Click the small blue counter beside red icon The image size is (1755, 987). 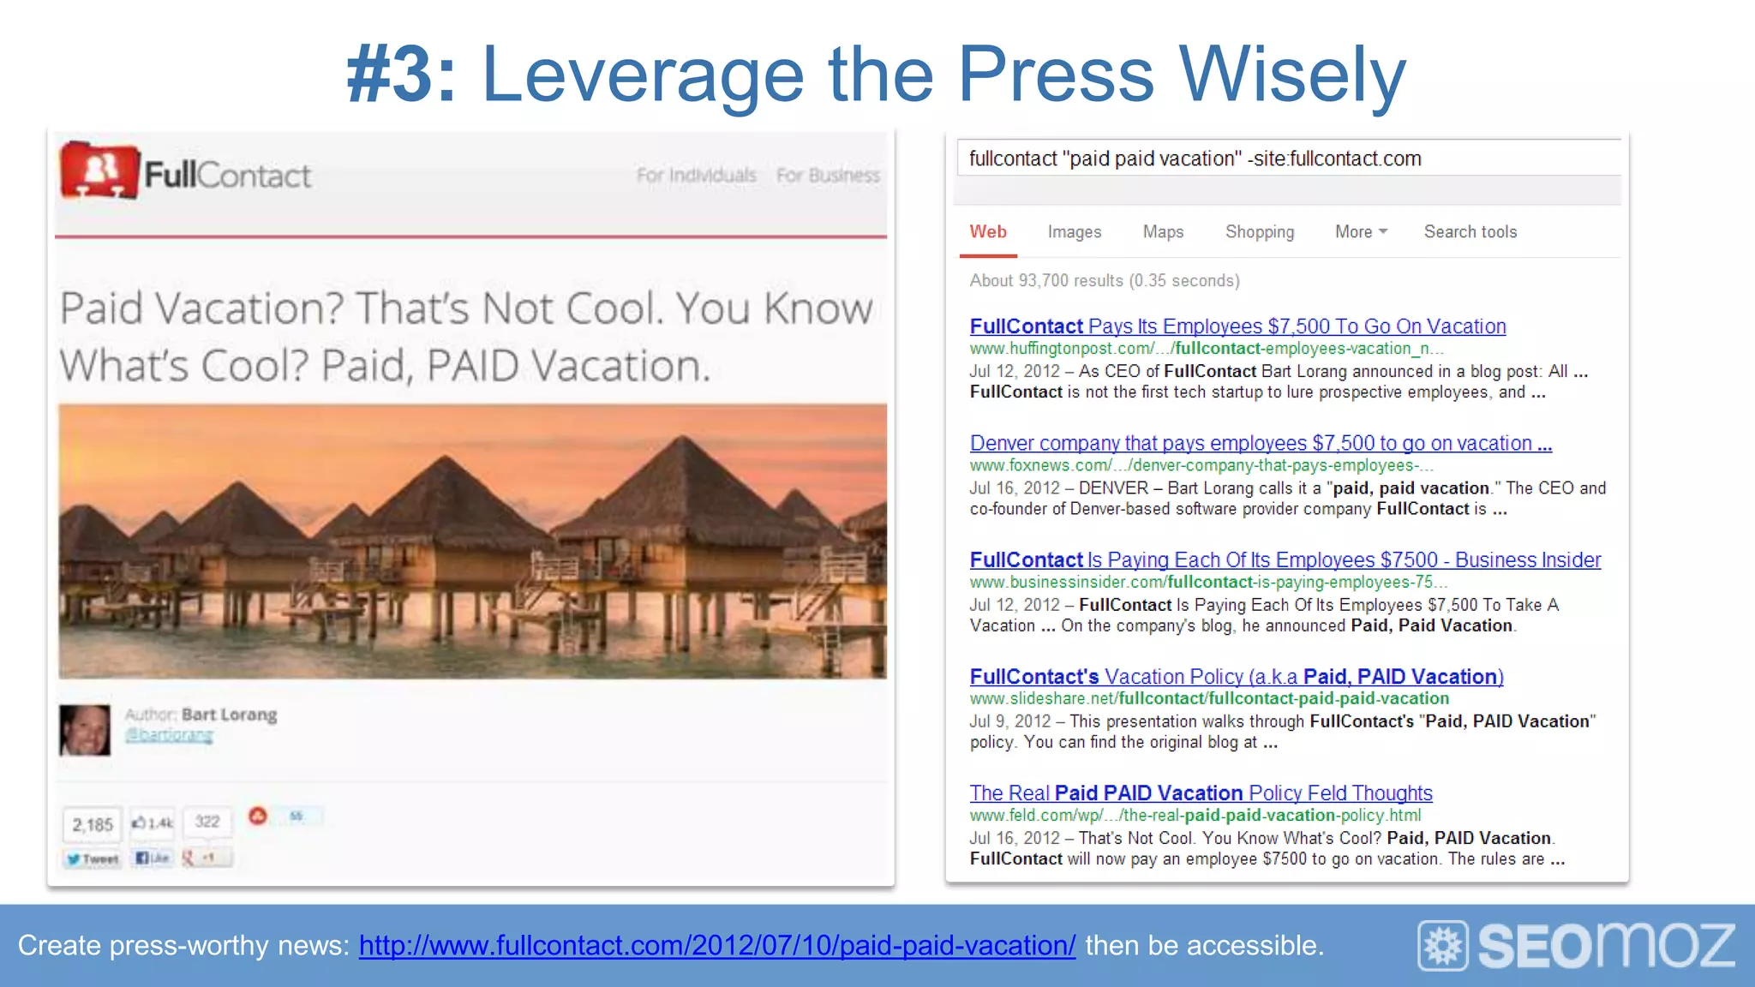296,816
